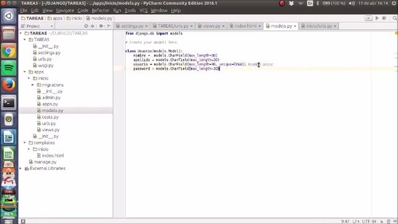
Task: Click collapse all icon in Project panel
Action: pyautogui.click(x=93, y=26)
